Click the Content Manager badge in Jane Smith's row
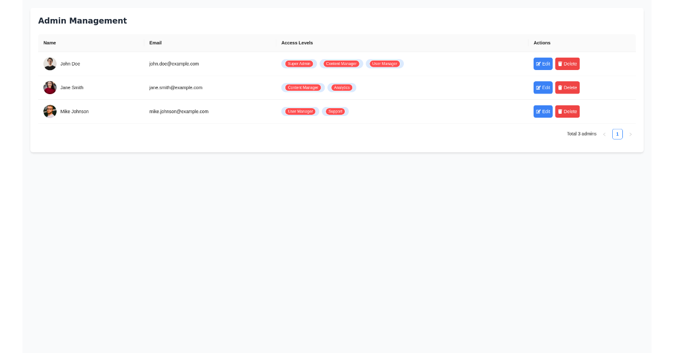This screenshot has width=674, height=353. [x=303, y=87]
